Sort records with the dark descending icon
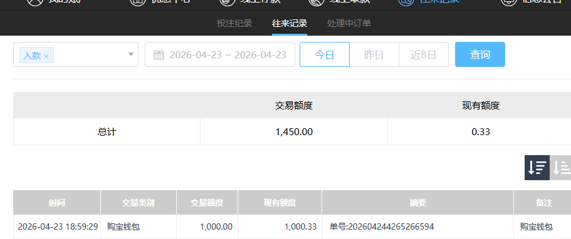Viewport: 571px width, 239px height. [537, 168]
